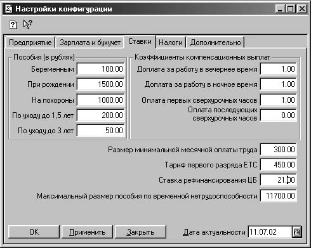Click the Дата актуальности date field
Screen dimensions: 311x248
tap(270, 232)
